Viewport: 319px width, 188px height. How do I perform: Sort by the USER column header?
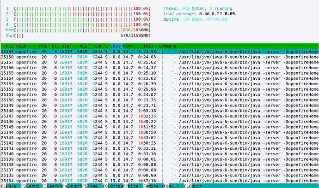point(21,46)
